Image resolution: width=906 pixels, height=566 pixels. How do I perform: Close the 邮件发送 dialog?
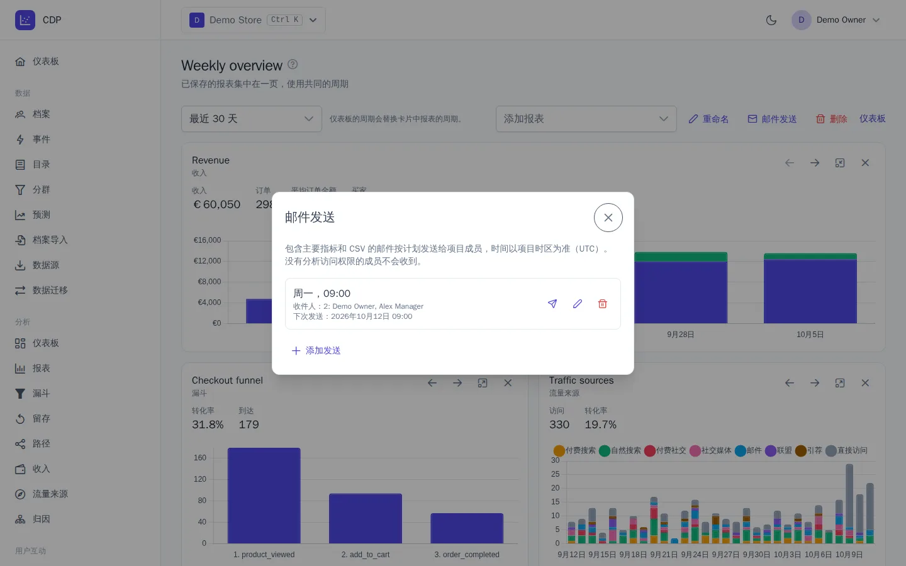pyautogui.click(x=608, y=218)
